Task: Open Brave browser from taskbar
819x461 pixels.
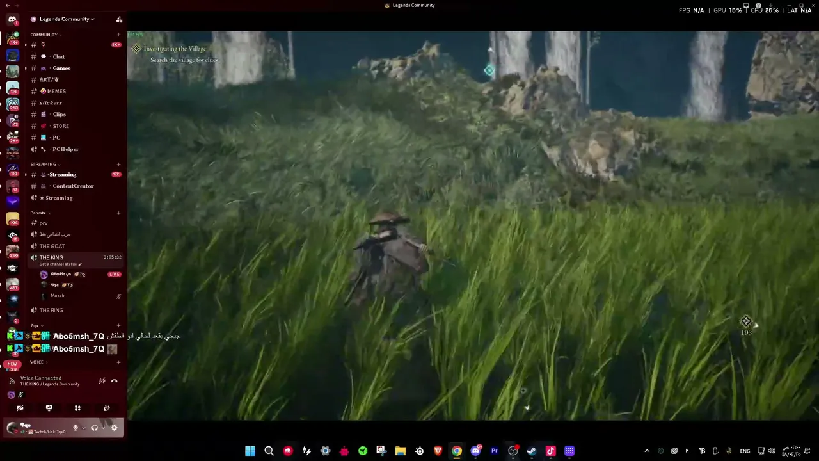Action: 438,451
